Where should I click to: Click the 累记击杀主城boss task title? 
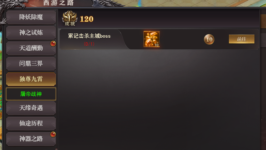pyautogui.click(x=89, y=36)
